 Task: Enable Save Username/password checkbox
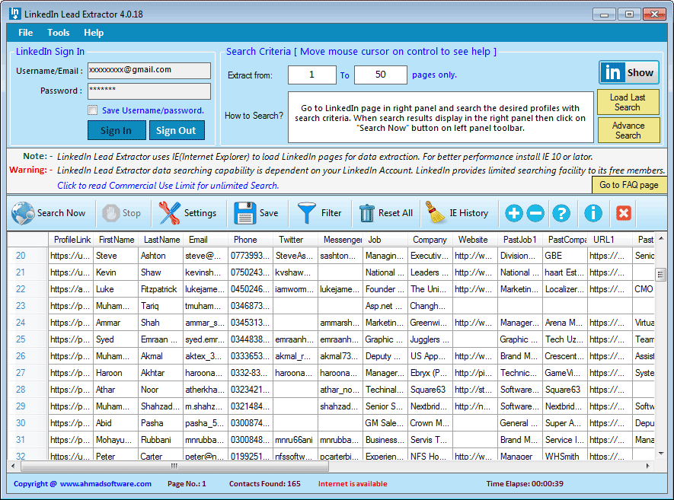(x=93, y=110)
